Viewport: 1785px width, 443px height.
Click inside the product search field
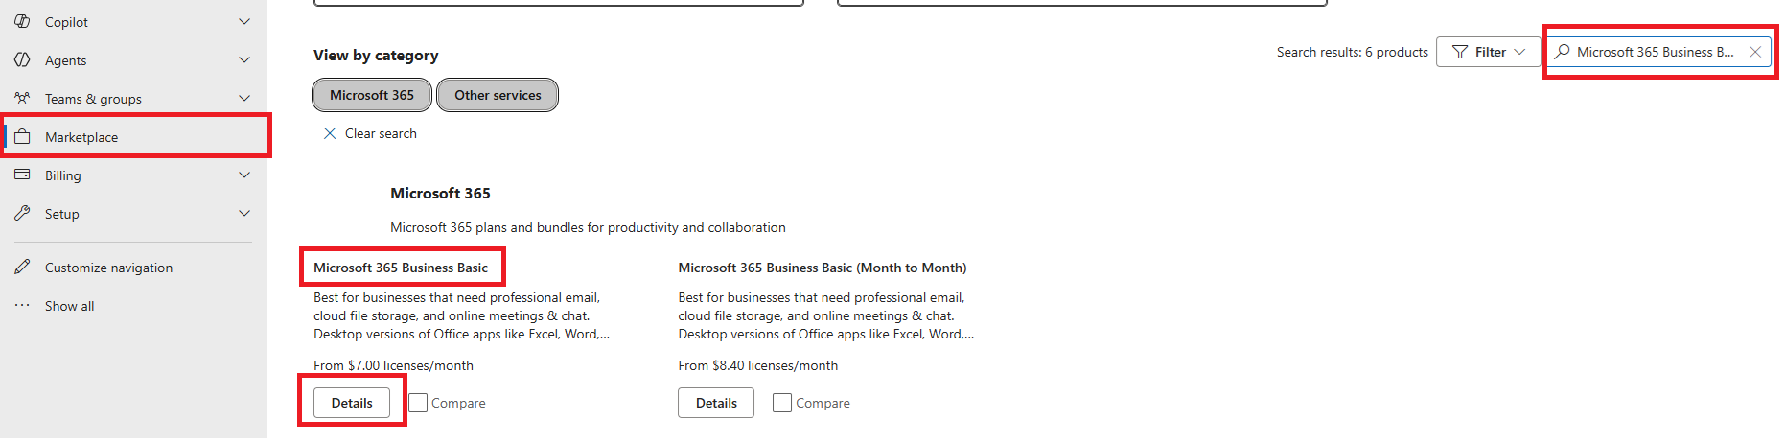click(1658, 52)
